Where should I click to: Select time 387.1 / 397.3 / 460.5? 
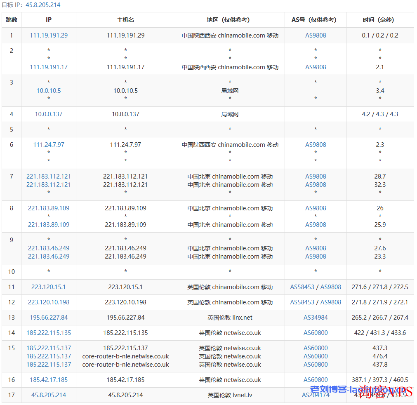380,380
